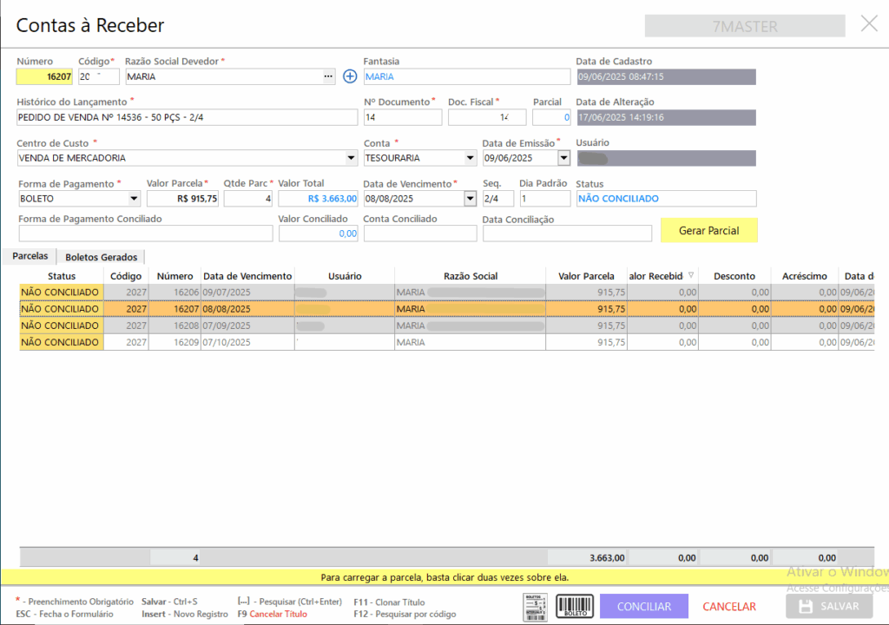This screenshot has height=625, width=889.
Task: Click the Valor Recebido column sort arrow
Action: point(691,276)
